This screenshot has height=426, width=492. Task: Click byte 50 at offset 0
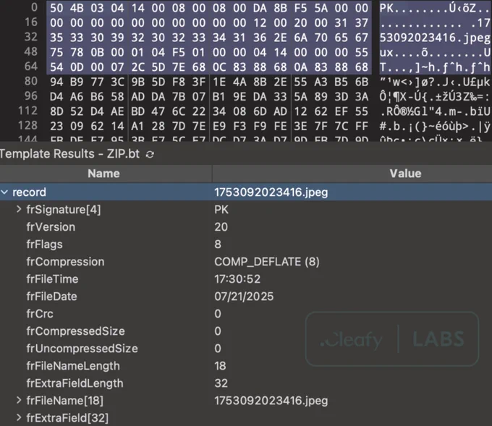[x=56, y=8]
